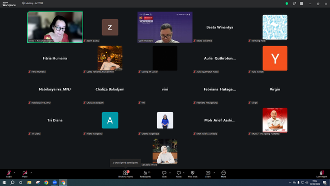
Task: Click MGPA - Try Agung Harianto's photo
Action: [275, 120]
